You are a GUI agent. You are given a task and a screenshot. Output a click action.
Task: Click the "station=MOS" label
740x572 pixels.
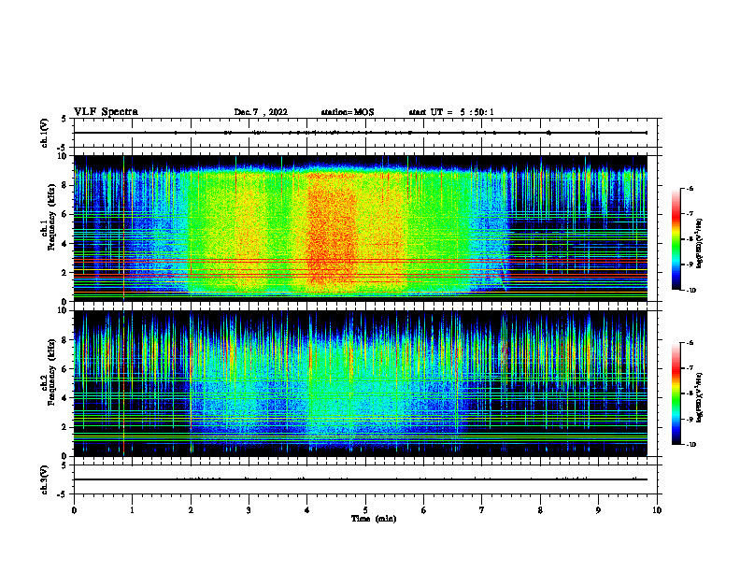[x=348, y=112]
